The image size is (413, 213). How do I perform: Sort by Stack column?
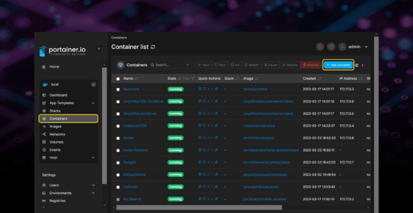pos(232,79)
